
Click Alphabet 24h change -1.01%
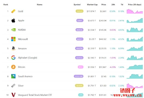(x=113, y=58)
